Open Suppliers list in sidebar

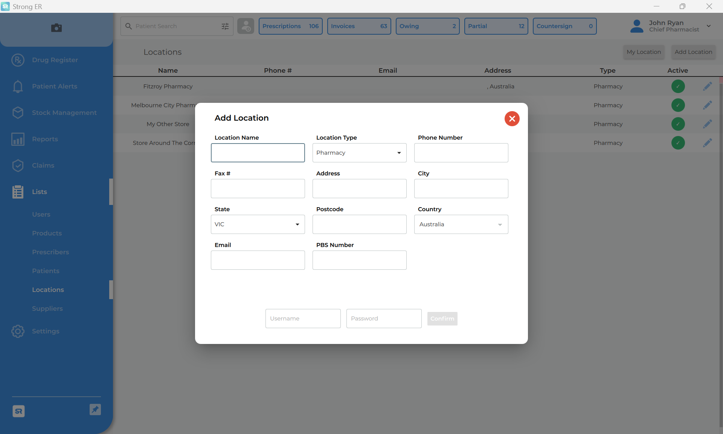47,309
